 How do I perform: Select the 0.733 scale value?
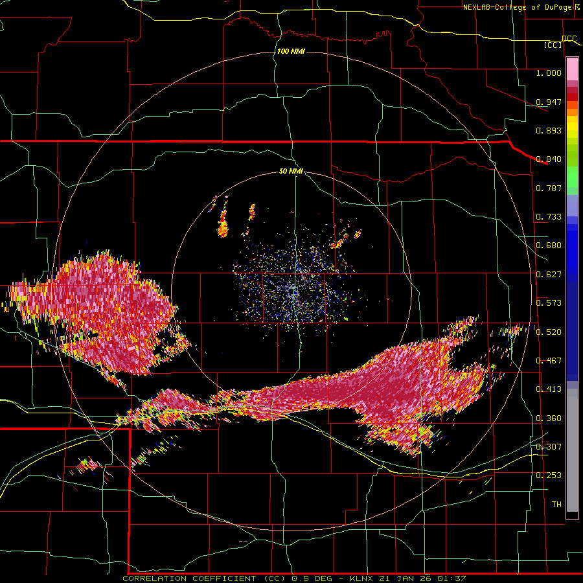point(549,217)
